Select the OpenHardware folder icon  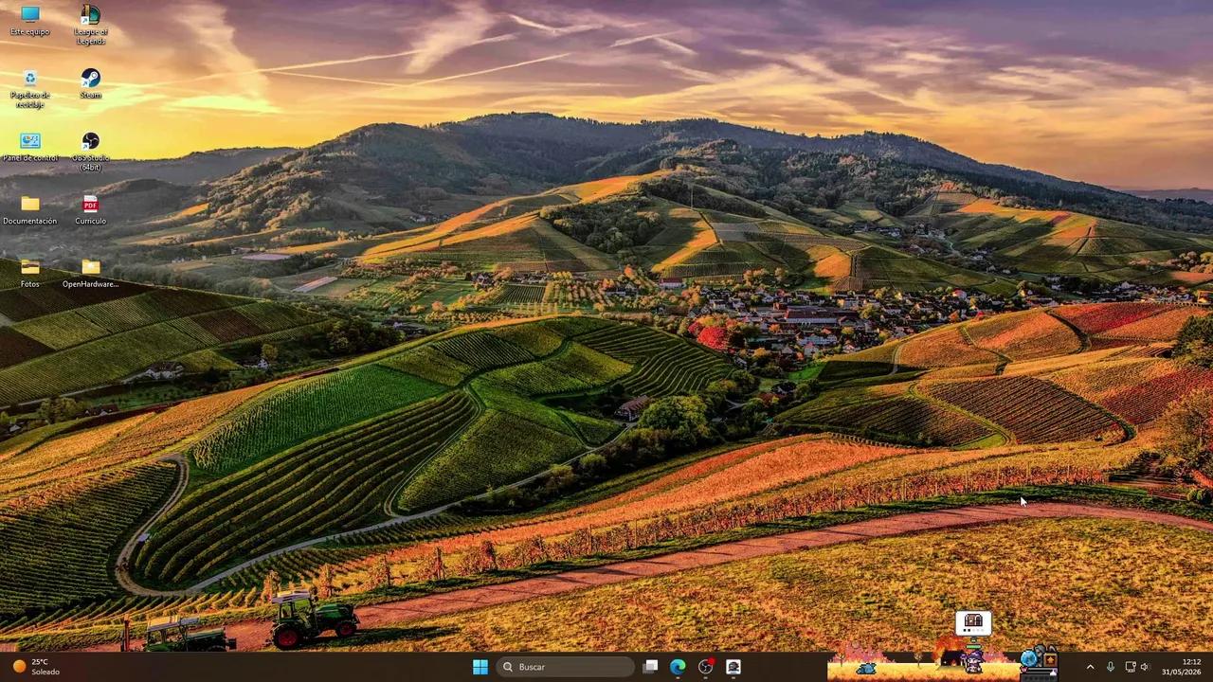tap(90, 274)
